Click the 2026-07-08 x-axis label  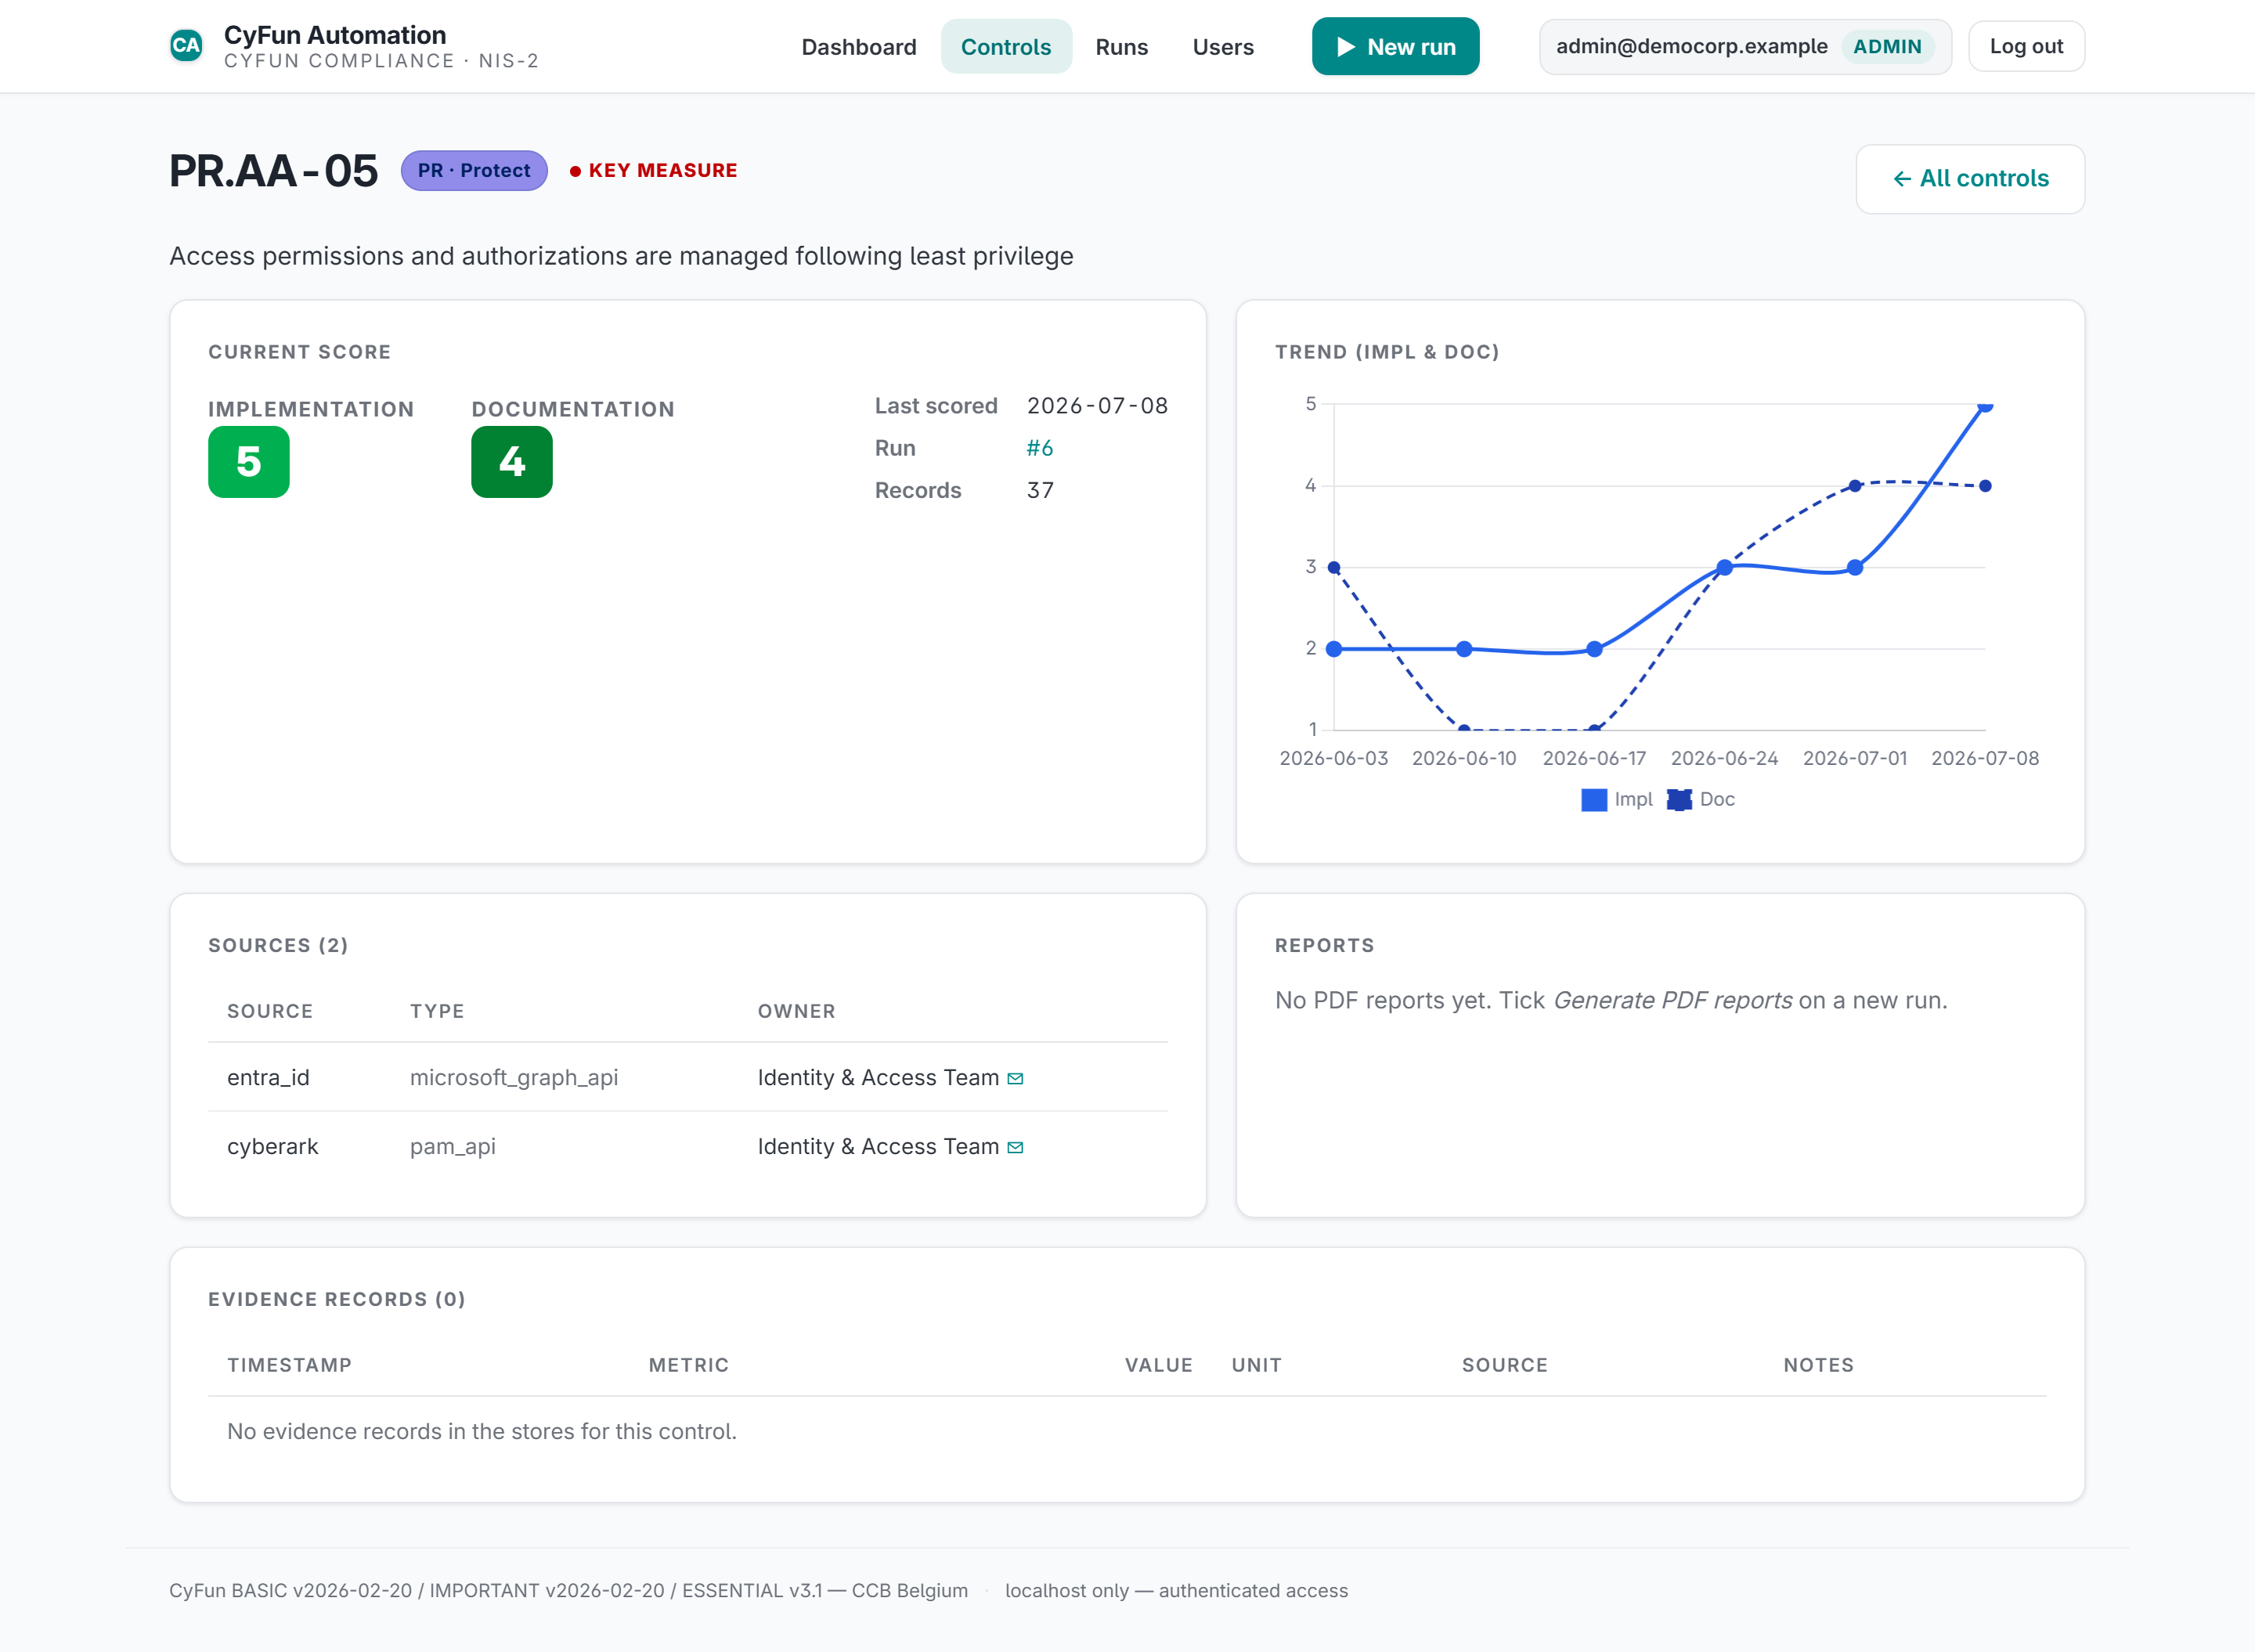(1985, 759)
